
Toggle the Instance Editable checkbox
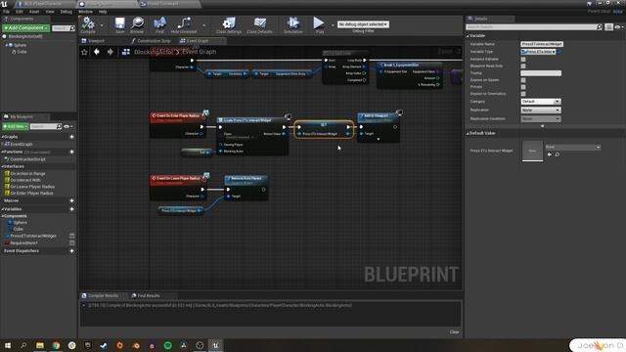pyautogui.click(x=523, y=59)
